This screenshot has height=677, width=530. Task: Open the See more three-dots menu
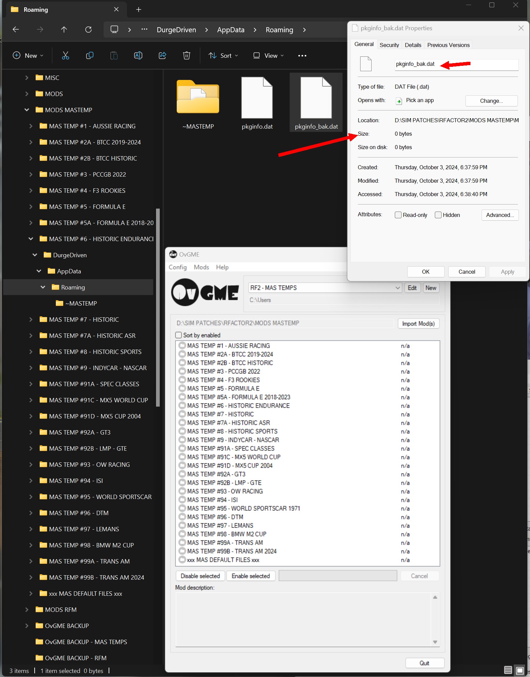[302, 55]
